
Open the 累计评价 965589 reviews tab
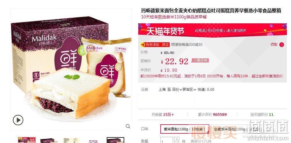(x=212, y=115)
